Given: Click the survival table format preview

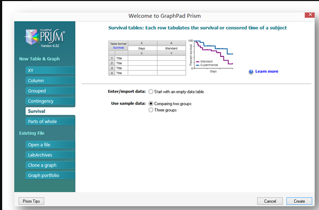Looking at the screenshot, I should (x=147, y=58).
